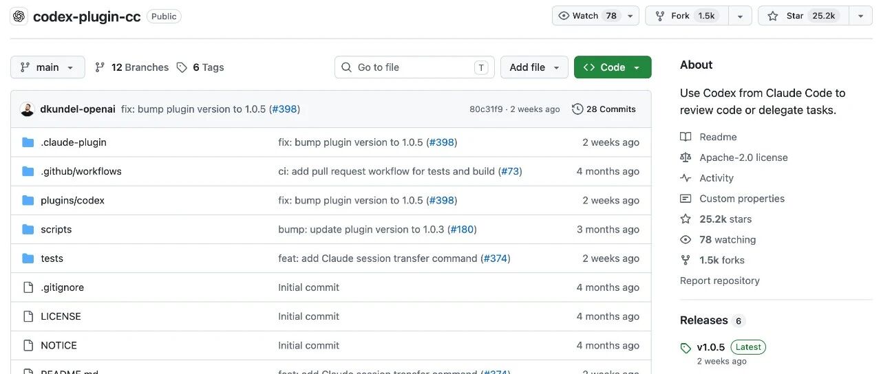Viewport: 881px width, 374px height.
Task: Focus the Go to file search field
Action: (x=414, y=67)
